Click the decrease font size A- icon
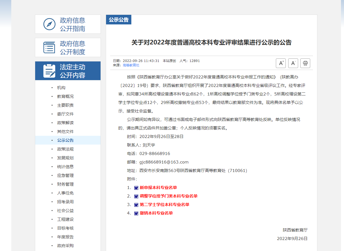 click(x=293, y=63)
